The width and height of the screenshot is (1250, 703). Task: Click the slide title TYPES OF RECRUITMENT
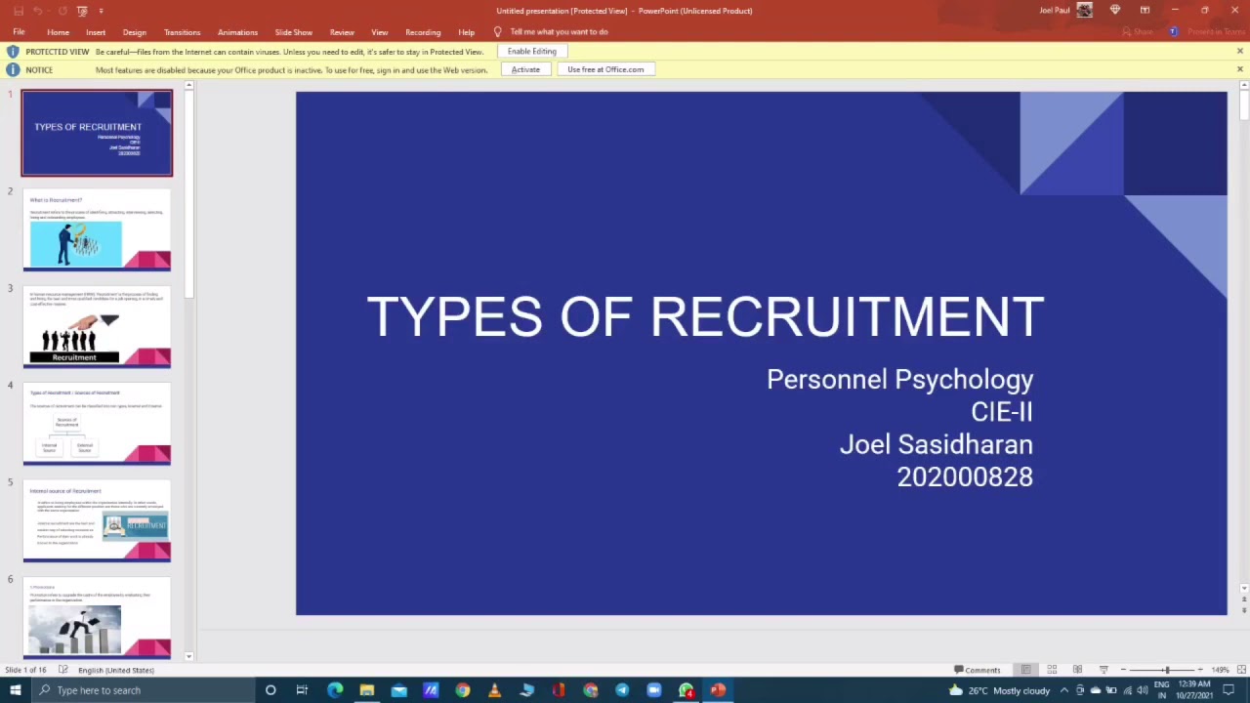point(705,317)
